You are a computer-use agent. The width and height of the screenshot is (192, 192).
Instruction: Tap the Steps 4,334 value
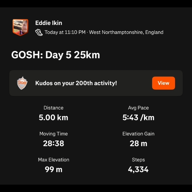[138, 170]
